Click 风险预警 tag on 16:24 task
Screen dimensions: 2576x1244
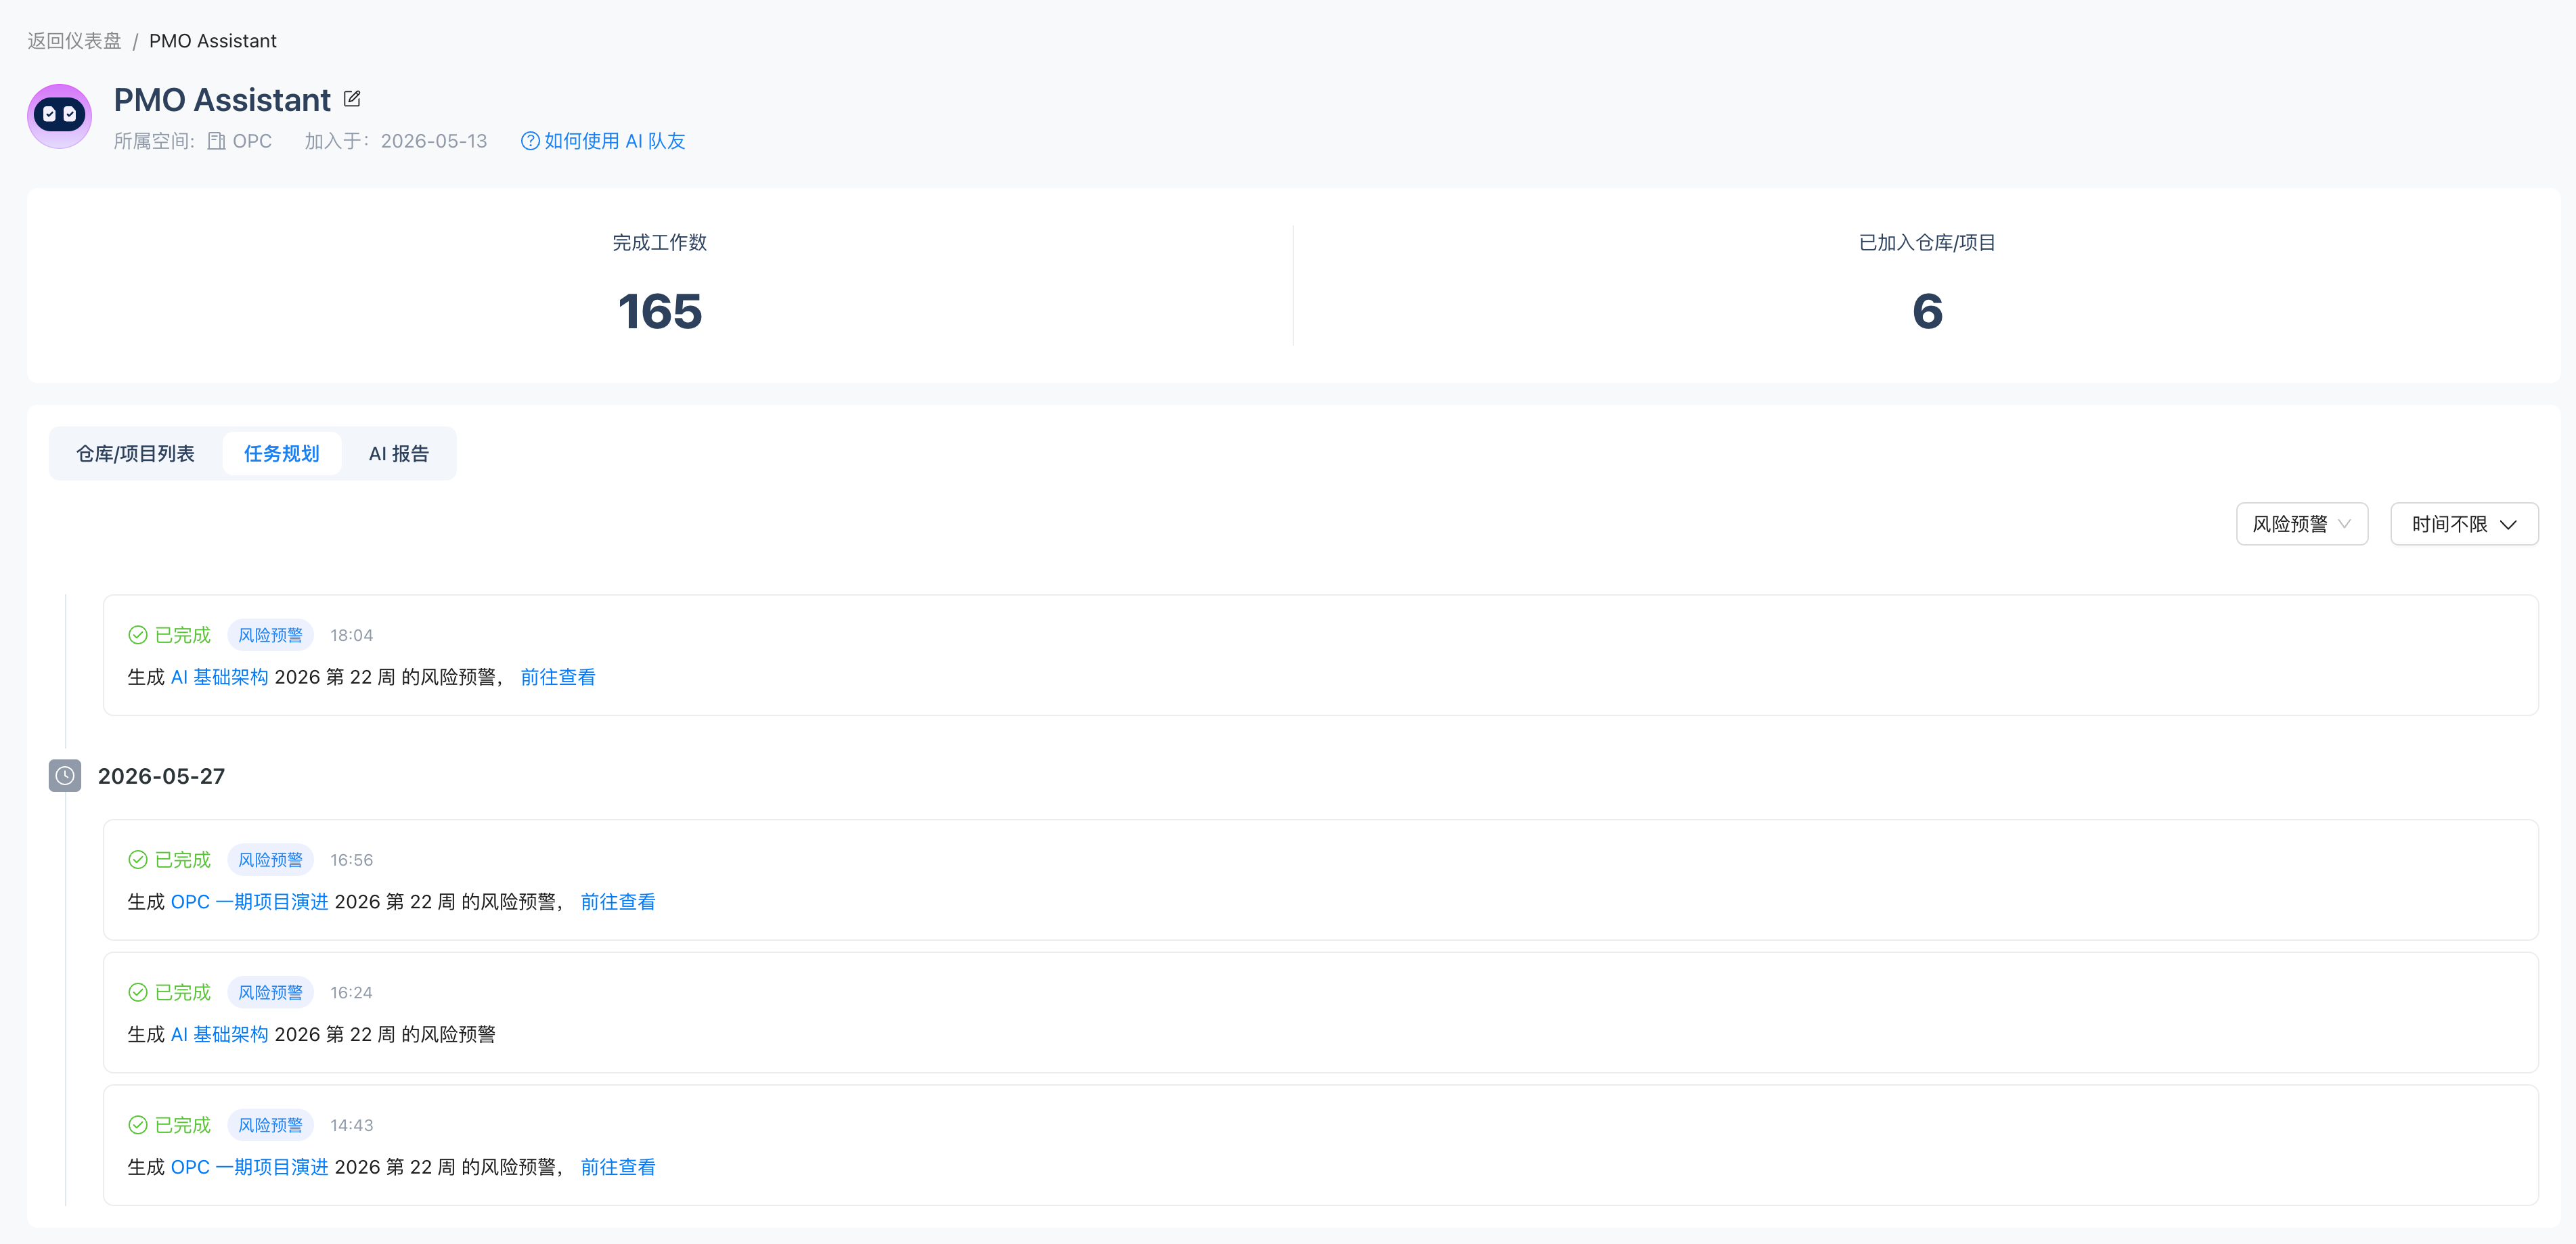270,993
